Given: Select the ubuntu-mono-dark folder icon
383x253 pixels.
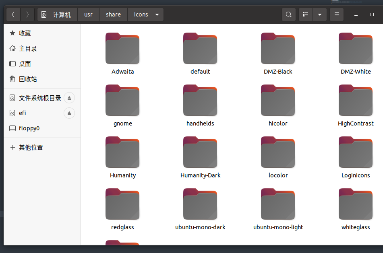Looking at the screenshot, I should click(200, 204).
